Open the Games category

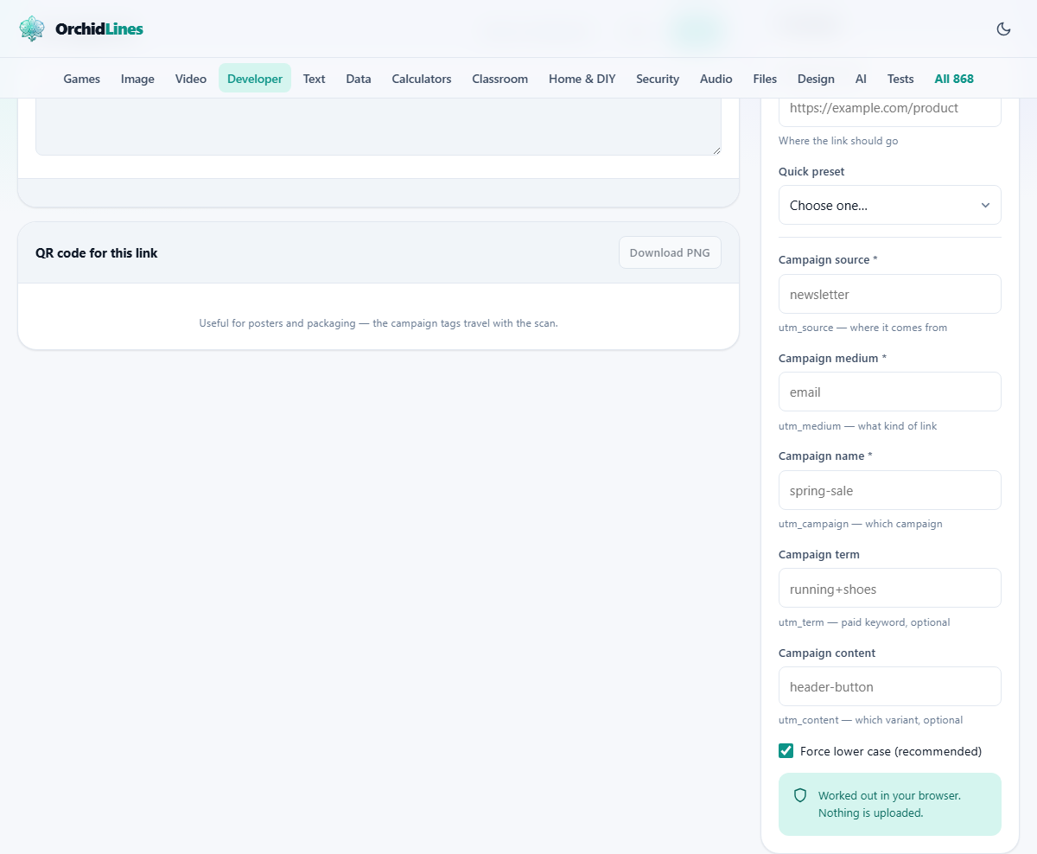point(82,79)
